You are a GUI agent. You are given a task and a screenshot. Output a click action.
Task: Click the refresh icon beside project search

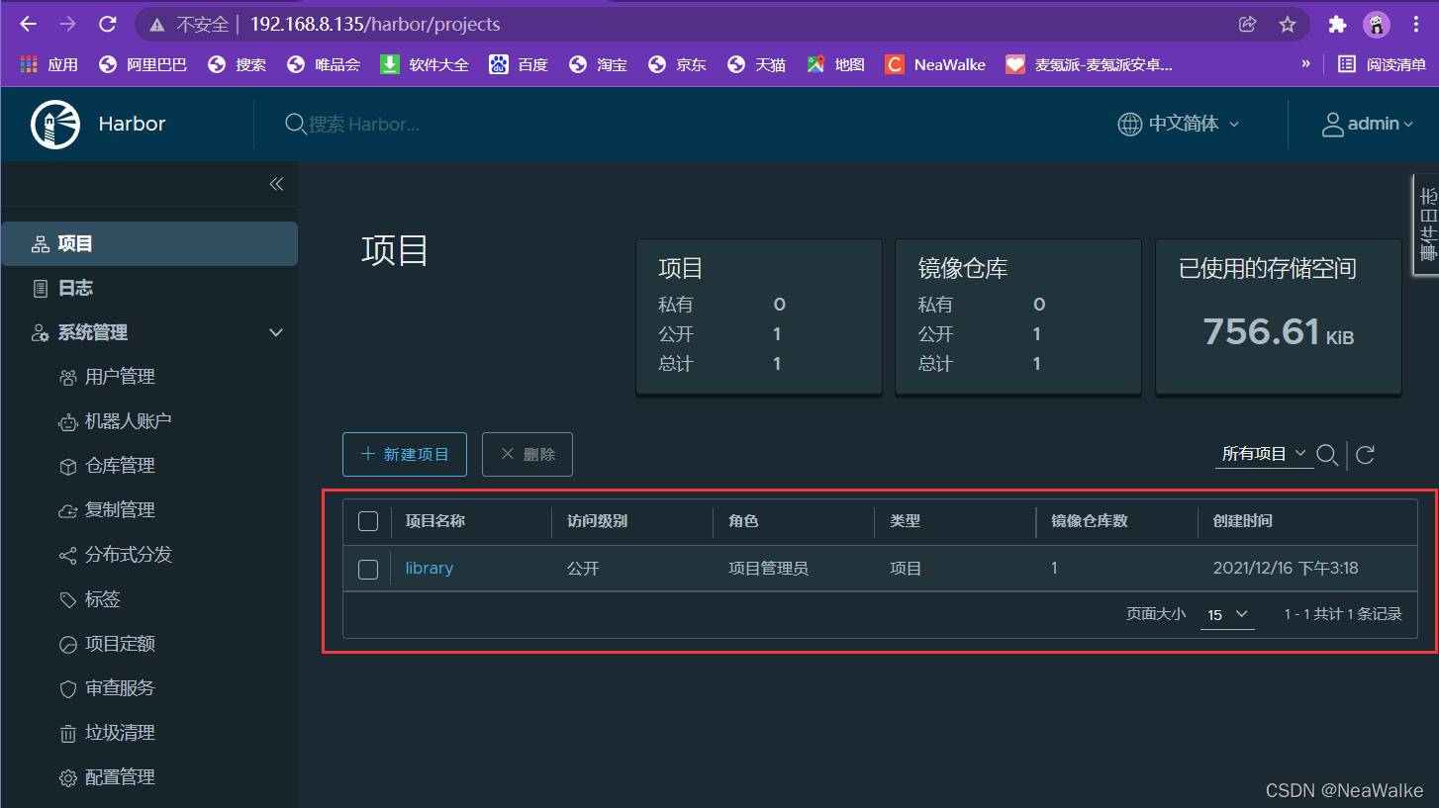[x=1365, y=455]
